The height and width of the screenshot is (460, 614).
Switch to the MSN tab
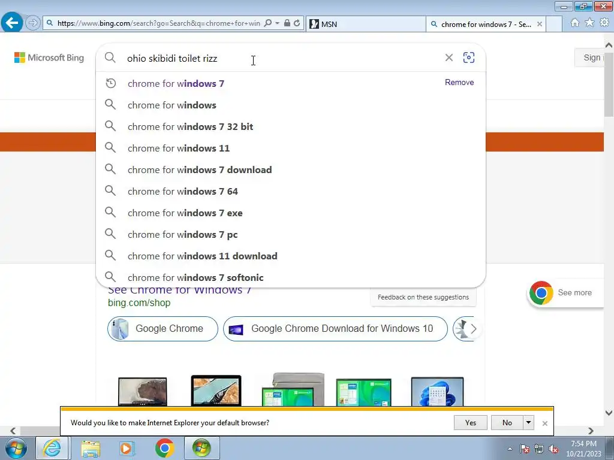[x=366, y=24]
